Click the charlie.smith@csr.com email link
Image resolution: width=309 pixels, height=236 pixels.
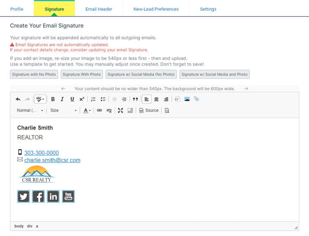(52, 160)
